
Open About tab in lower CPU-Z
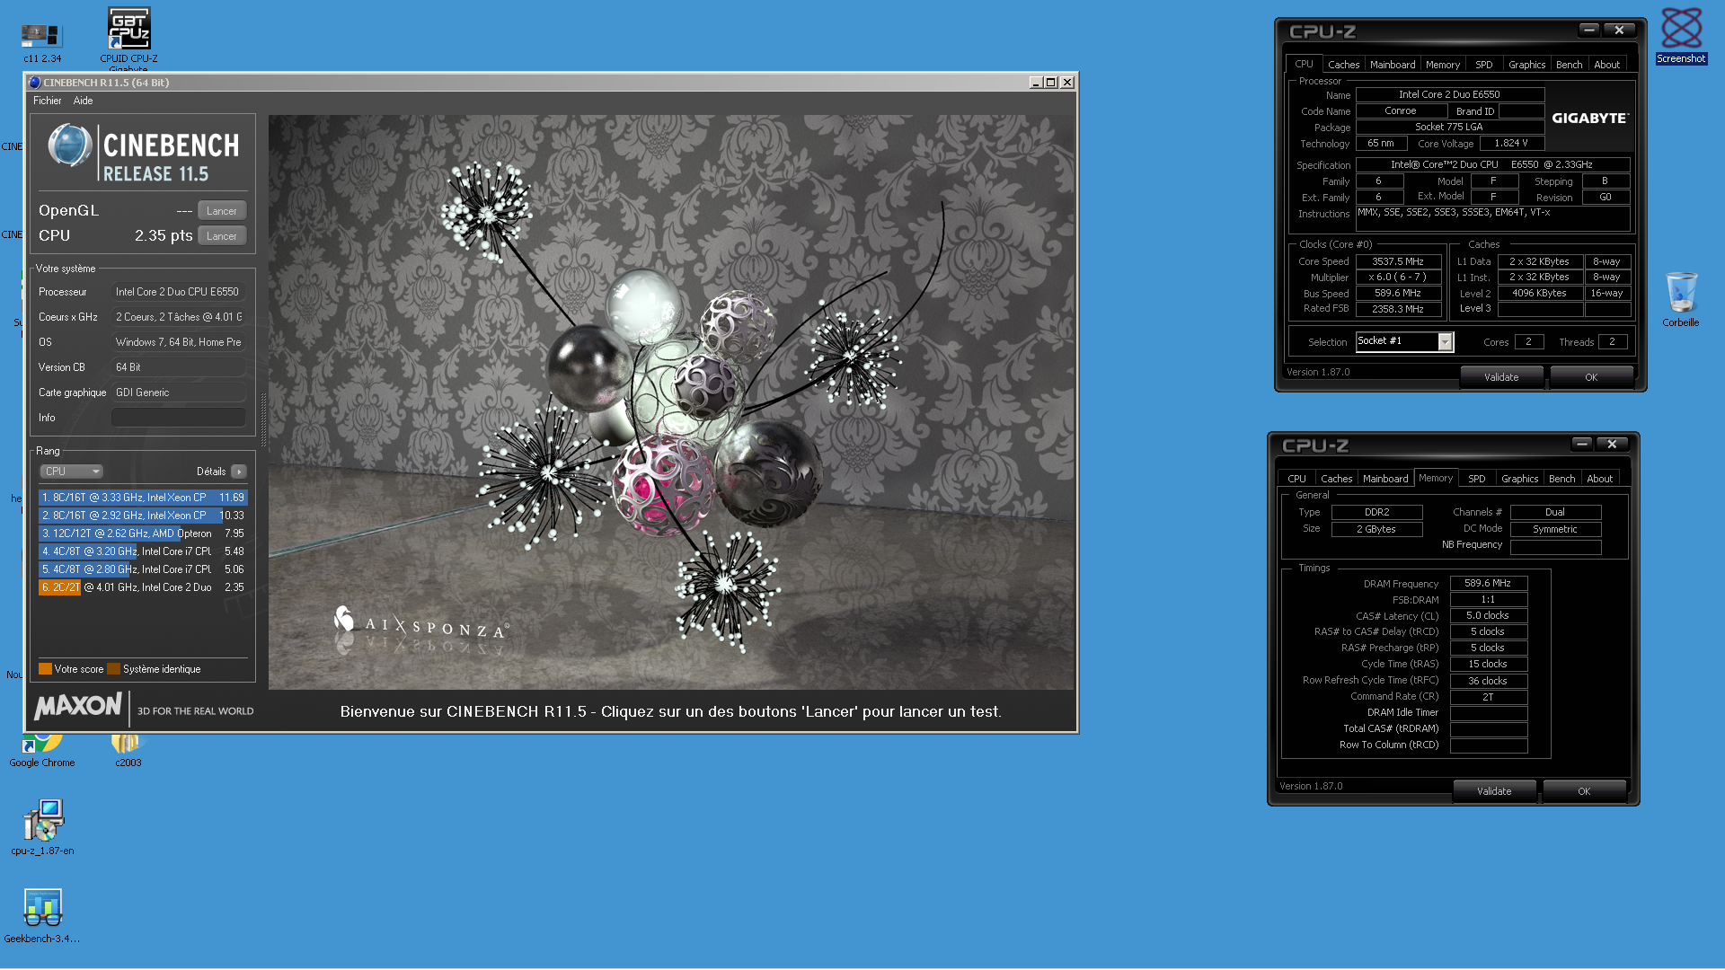coord(1599,479)
